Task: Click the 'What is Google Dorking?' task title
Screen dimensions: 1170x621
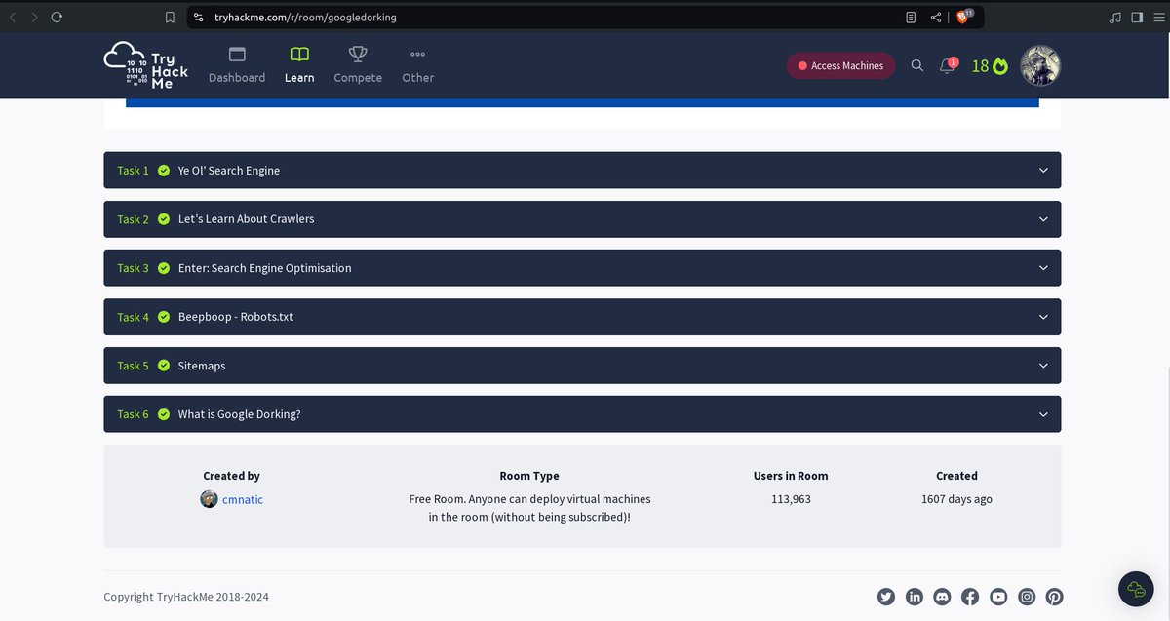Action: (x=240, y=414)
